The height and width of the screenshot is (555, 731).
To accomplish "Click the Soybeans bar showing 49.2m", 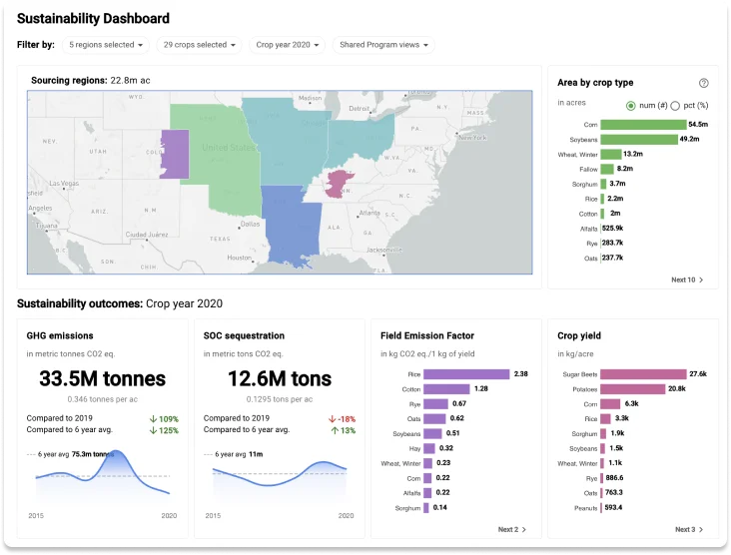I will coord(638,140).
